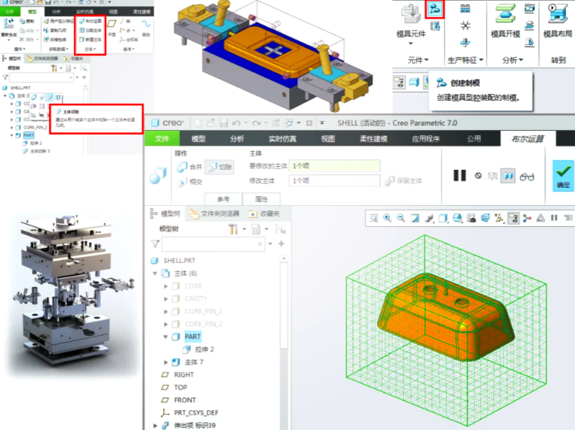Image resolution: width=575 pixels, height=430 pixels.
Task: Click the snowflake-shaped production feature icon
Action: coord(465,26)
